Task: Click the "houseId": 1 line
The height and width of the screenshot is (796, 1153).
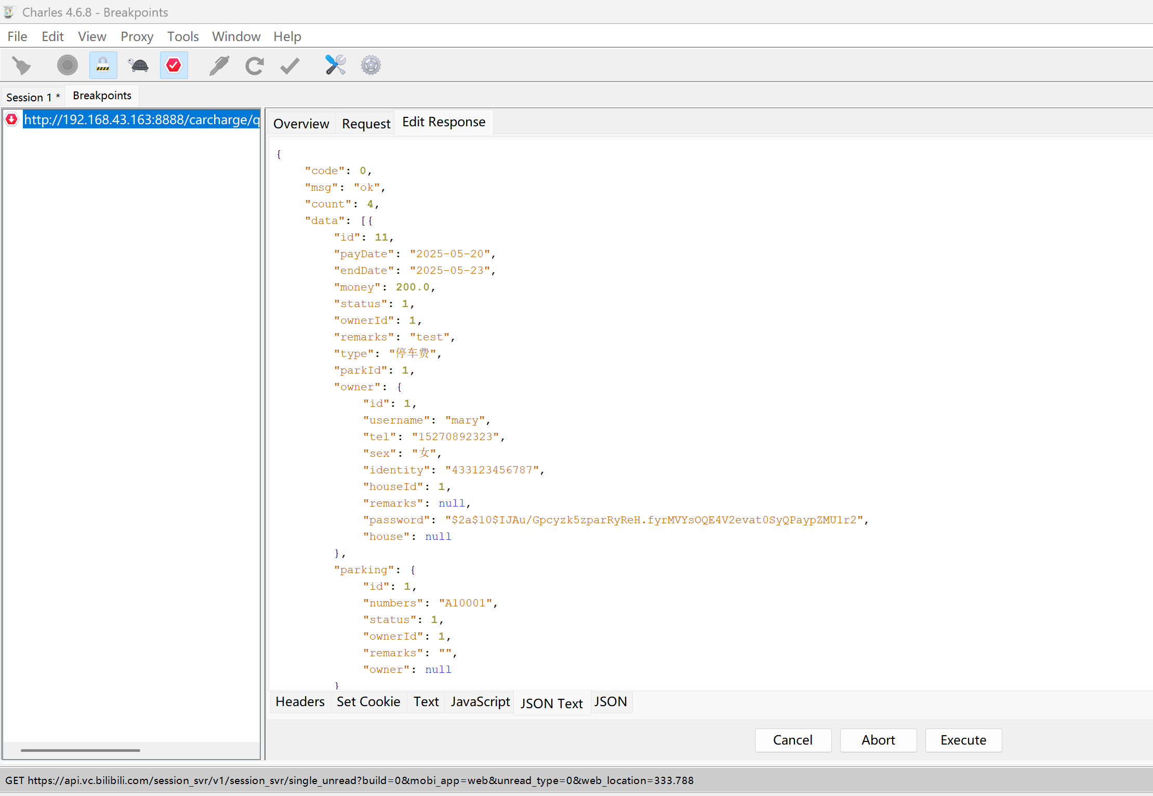Action: (407, 487)
